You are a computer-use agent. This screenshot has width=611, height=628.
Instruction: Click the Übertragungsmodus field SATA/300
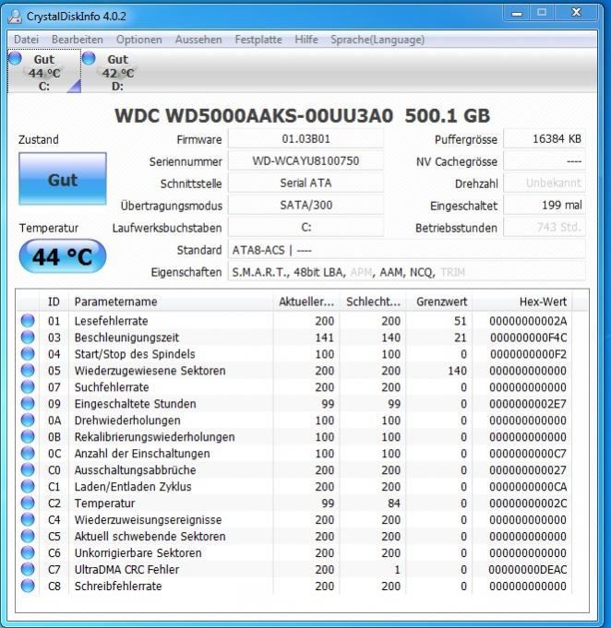click(x=305, y=205)
